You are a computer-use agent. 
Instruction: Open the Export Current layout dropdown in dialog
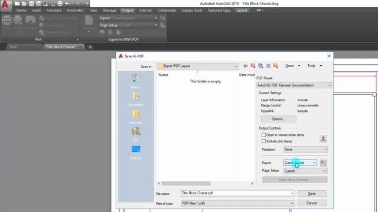pos(300,163)
